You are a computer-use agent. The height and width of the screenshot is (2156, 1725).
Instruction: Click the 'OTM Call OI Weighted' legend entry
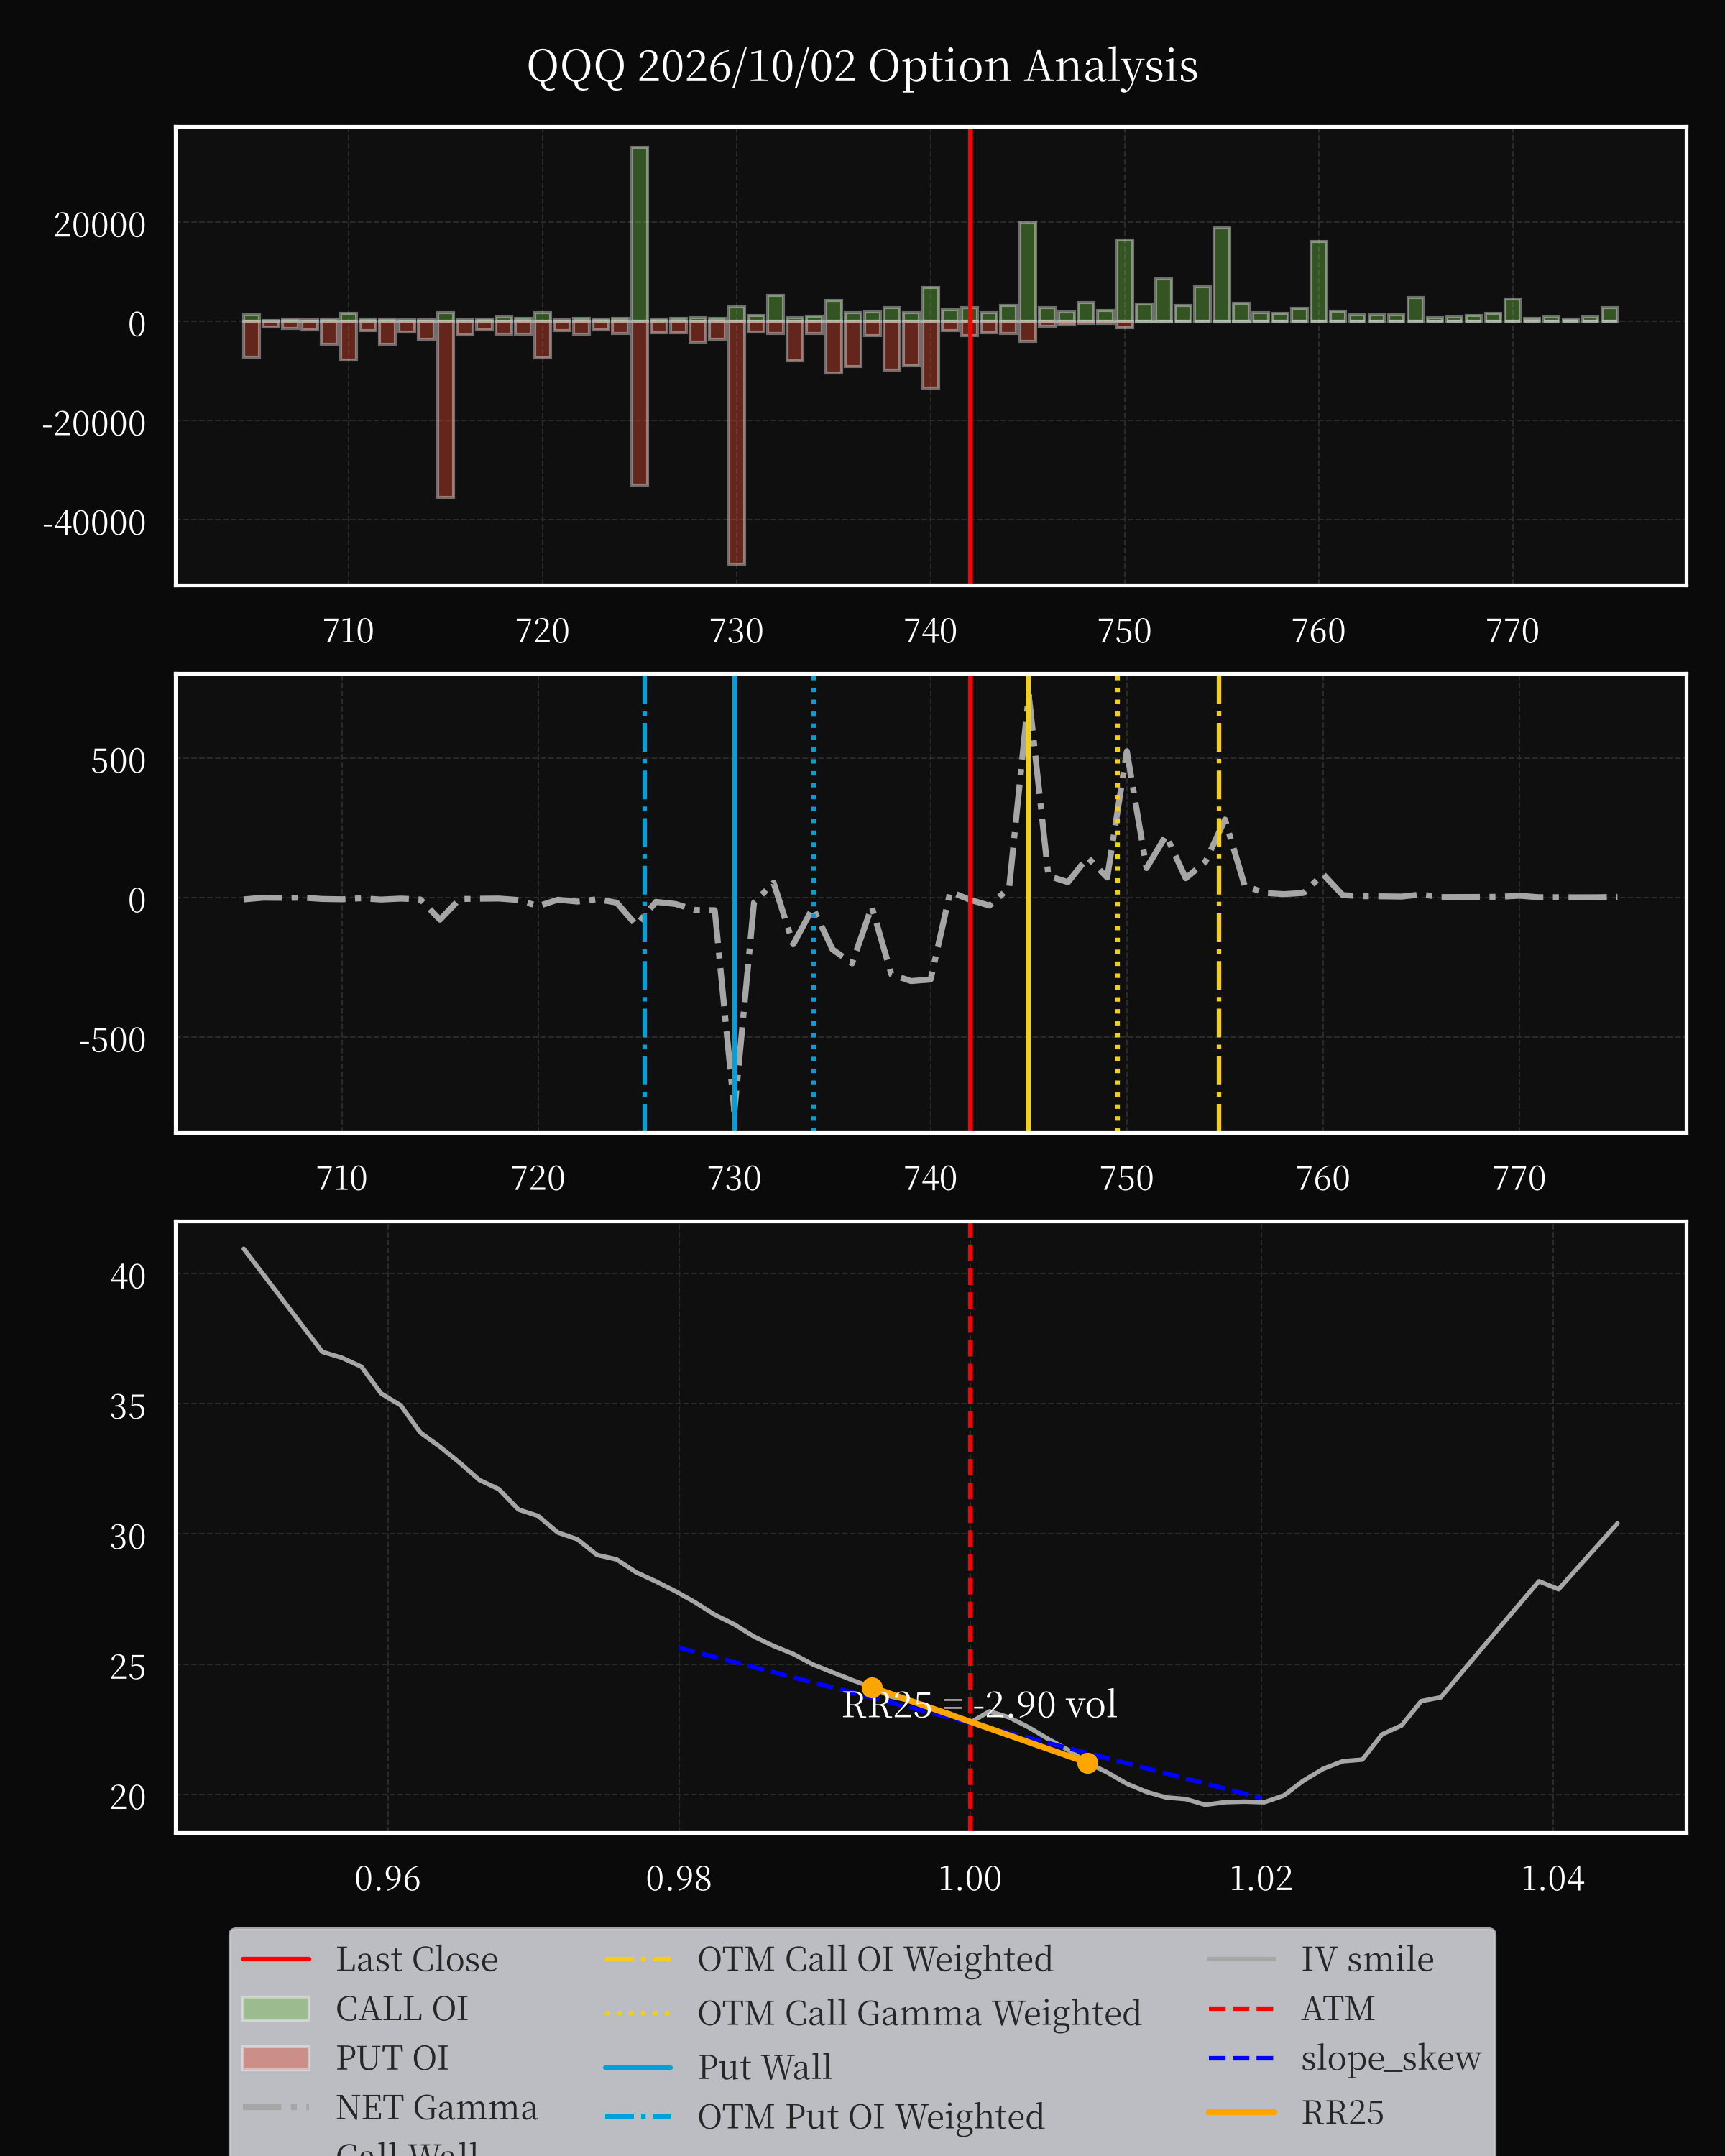(829, 1960)
